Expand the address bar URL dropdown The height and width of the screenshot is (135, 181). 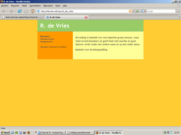(x=134, y=11)
